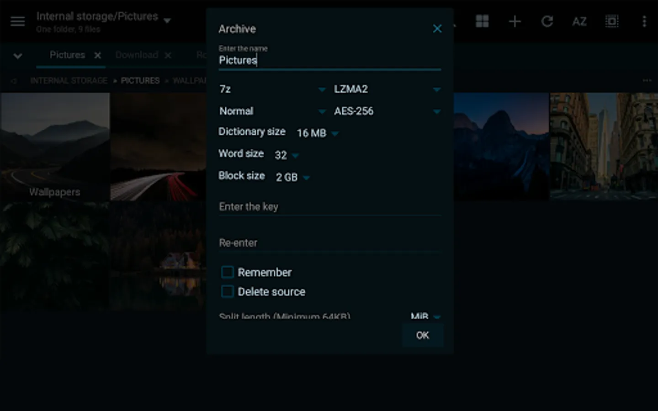Screen dimensions: 658x411
Task: Open the Wallpapers folder thumbnail
Action: click(x=55, y=147)
